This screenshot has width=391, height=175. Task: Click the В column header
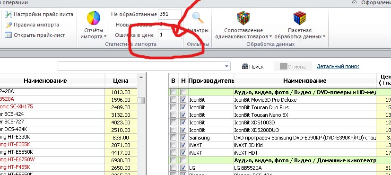click(x=174, y=80)
